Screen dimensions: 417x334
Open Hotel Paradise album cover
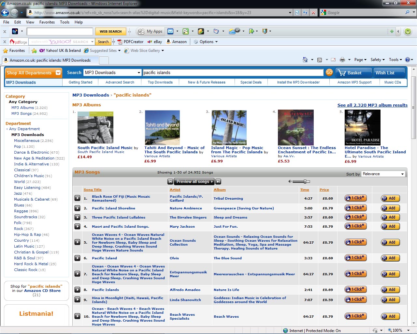point(363,128)
